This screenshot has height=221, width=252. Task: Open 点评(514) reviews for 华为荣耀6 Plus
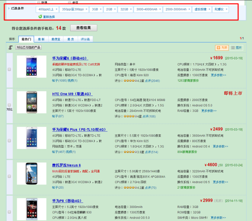pyautogui.click(x=151, y=152)
